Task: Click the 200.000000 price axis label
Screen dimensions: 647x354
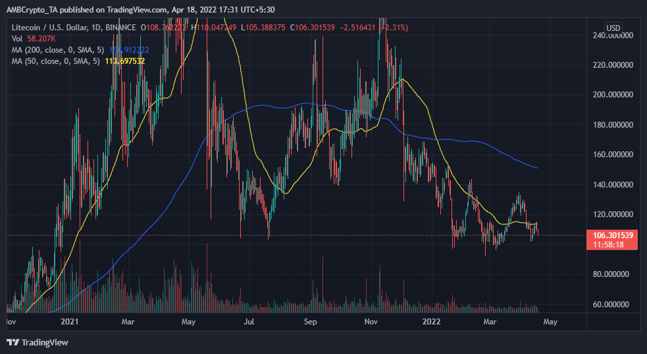Action: (613, 95)
